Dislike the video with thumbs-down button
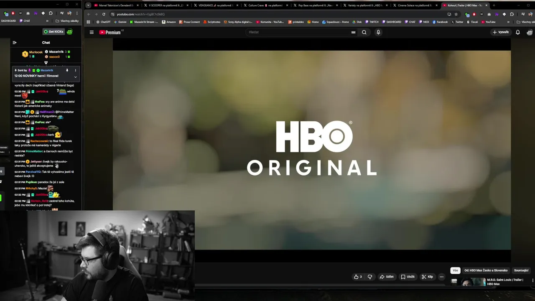The height and width of the screenshot is (301, 535). 370,277
